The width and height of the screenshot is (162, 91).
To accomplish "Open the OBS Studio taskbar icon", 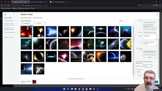I will (98, 89).
